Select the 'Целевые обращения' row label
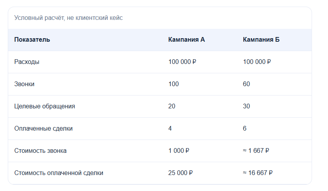Screen dimensions: 328x191 pos(44,106)
